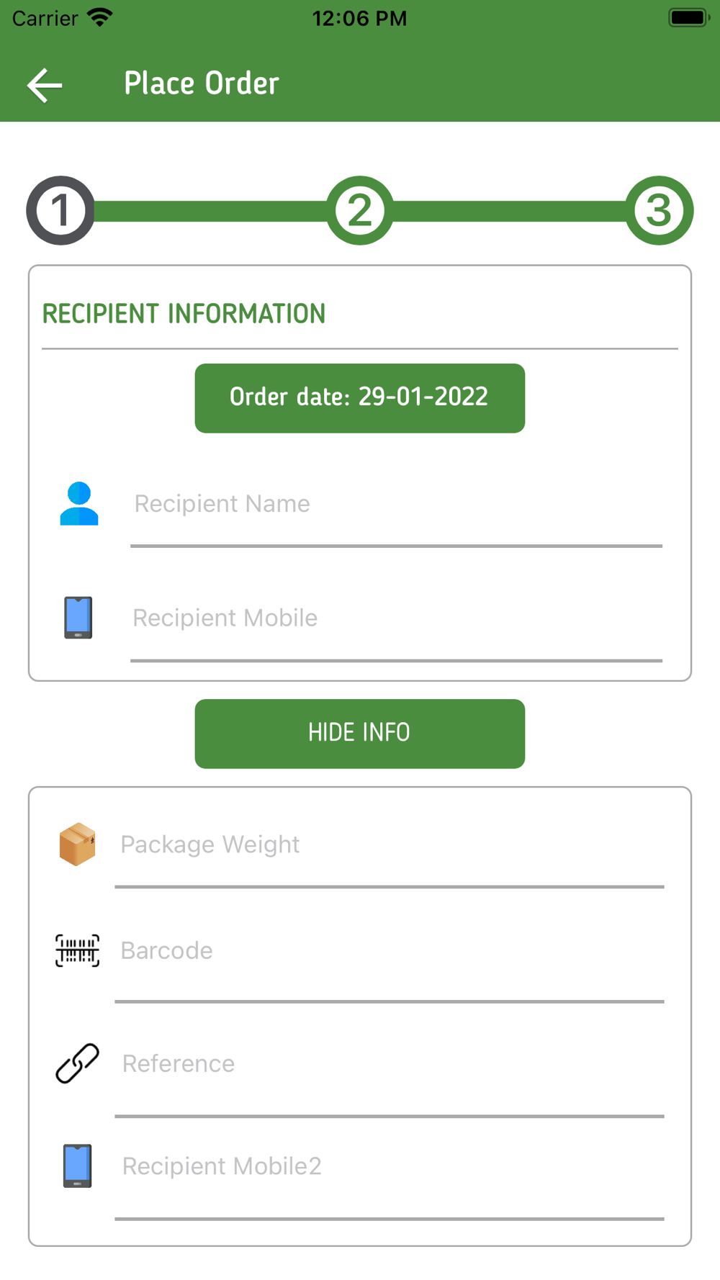Tap the back arrow icon
The height and width of the screenshot is (1280, 720).
[x=45, y=85]
